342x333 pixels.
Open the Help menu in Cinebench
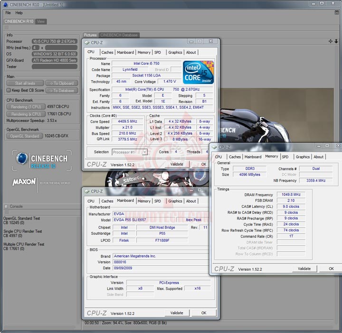[19, 13]
